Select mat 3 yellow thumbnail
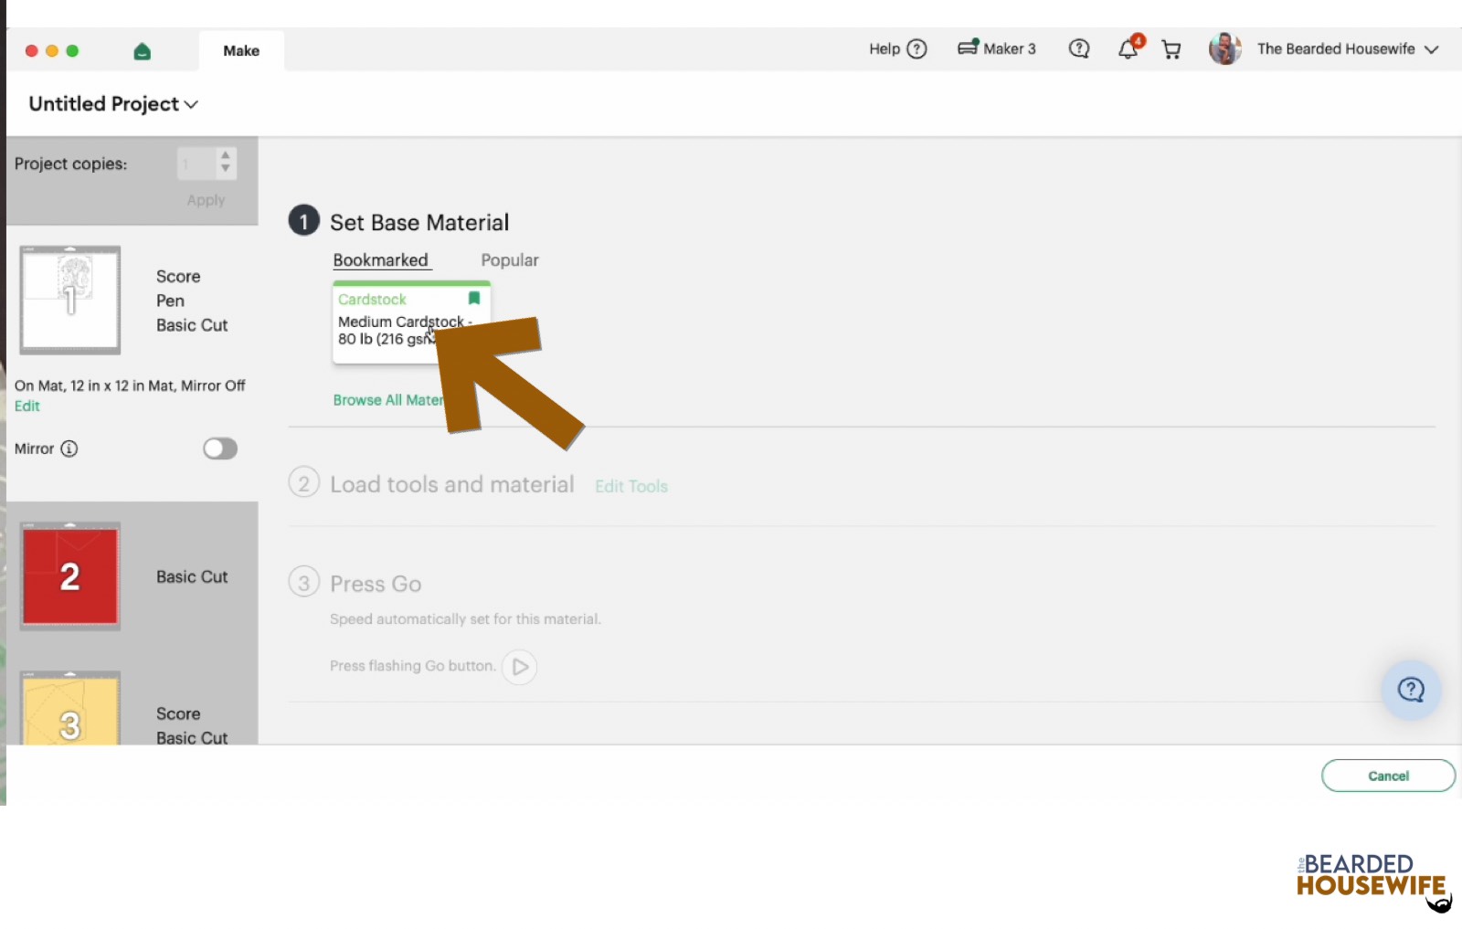This screenshot has height=929, width=1462. click(70, 708)
